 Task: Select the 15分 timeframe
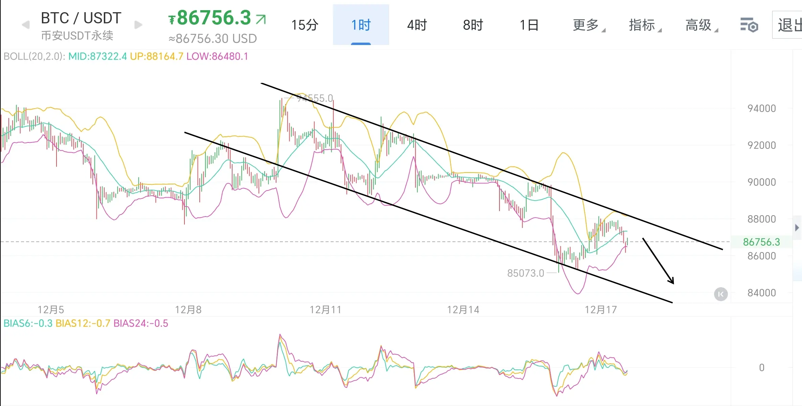pos(305,25)
